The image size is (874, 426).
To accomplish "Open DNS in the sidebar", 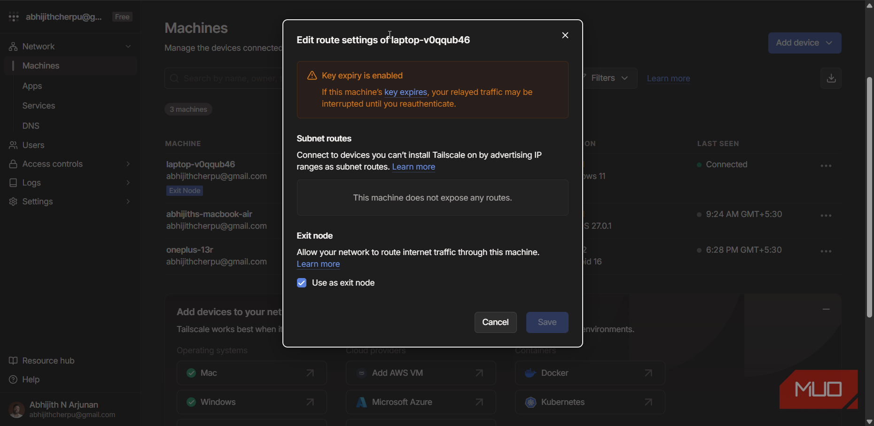I will [31, 126].
